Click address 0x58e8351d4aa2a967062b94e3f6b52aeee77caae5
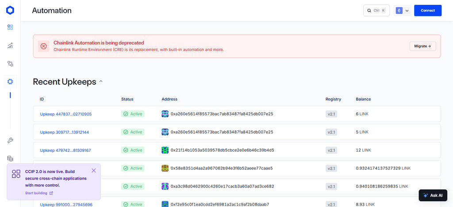The height and width of the screenshot is (207, 453). pyautogui.click(x=222, y=168)
